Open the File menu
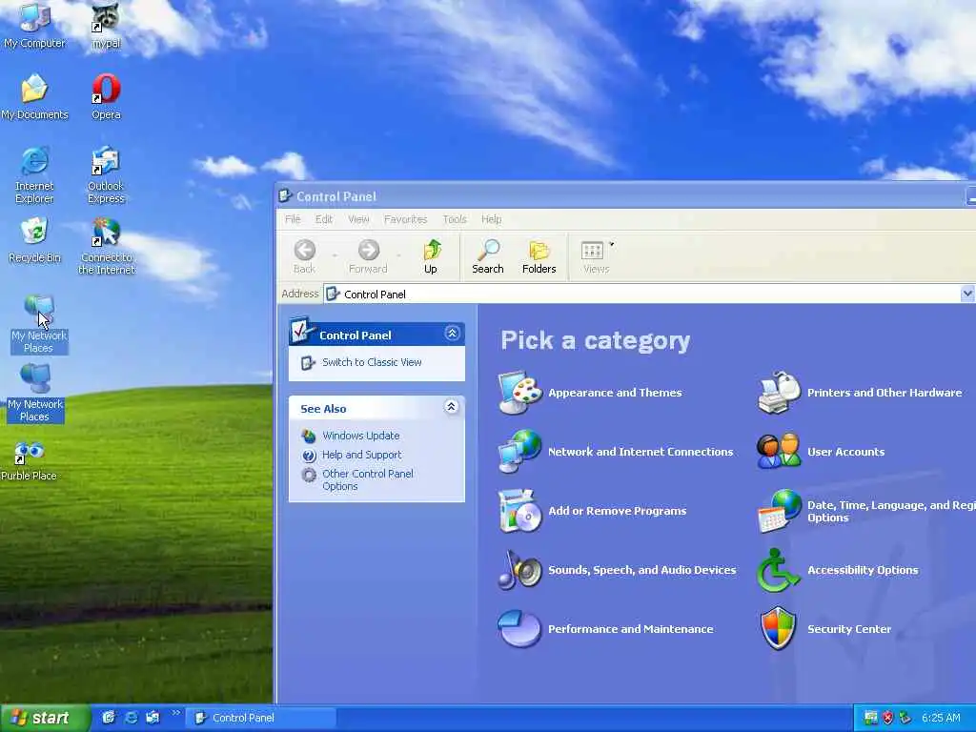The width and height of the screenshot is (976, 732). [x=293, y=219]
